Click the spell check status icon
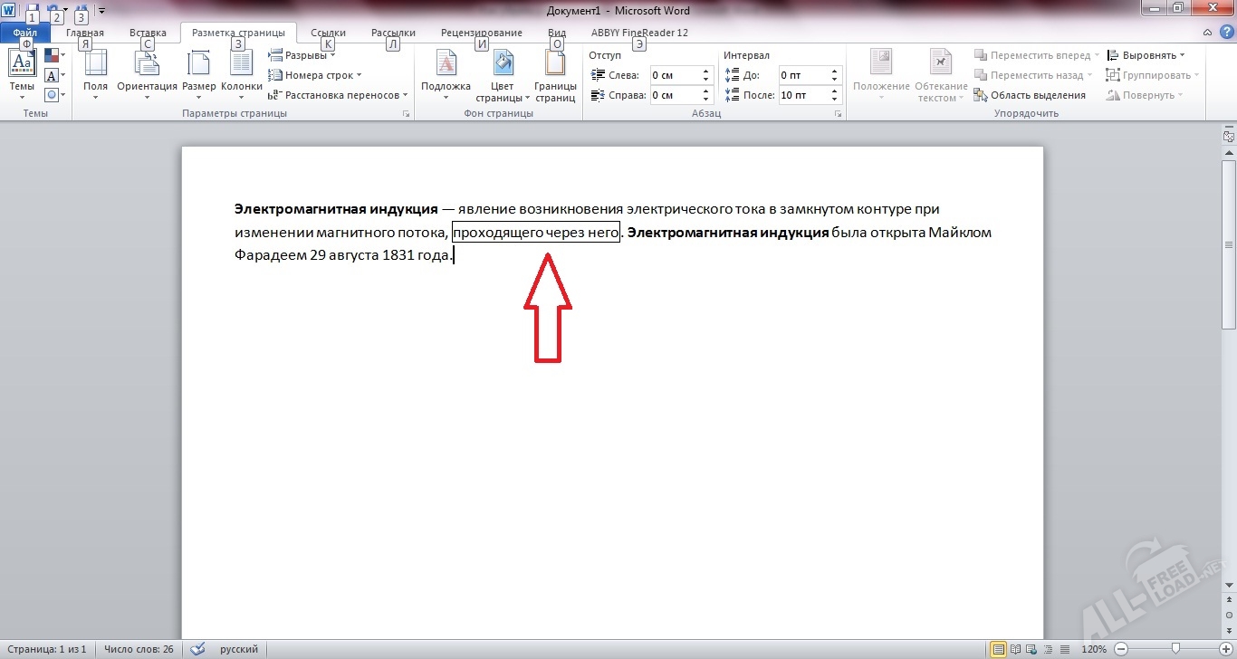1237x659 pixels. click(197, 649)
